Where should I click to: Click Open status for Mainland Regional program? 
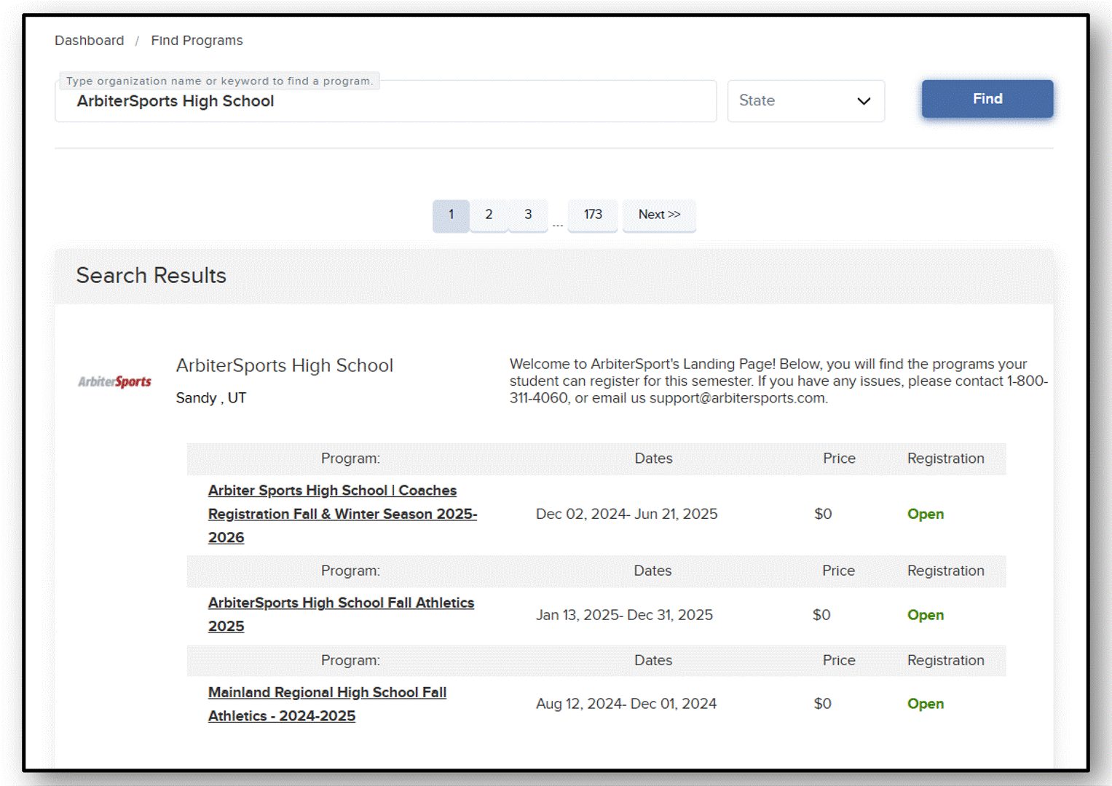(x=926, y=704)
